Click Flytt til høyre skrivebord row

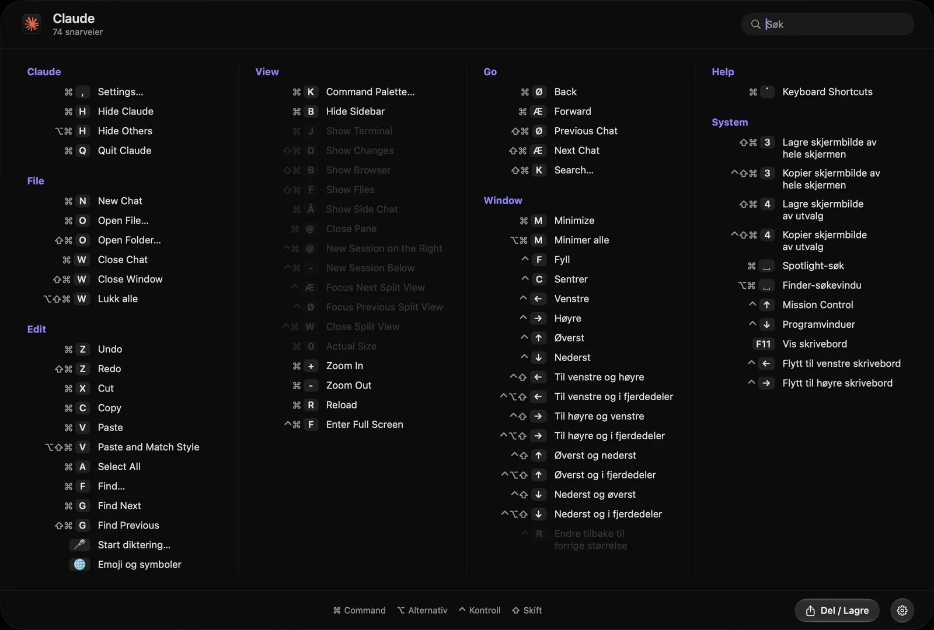(820, 383)
